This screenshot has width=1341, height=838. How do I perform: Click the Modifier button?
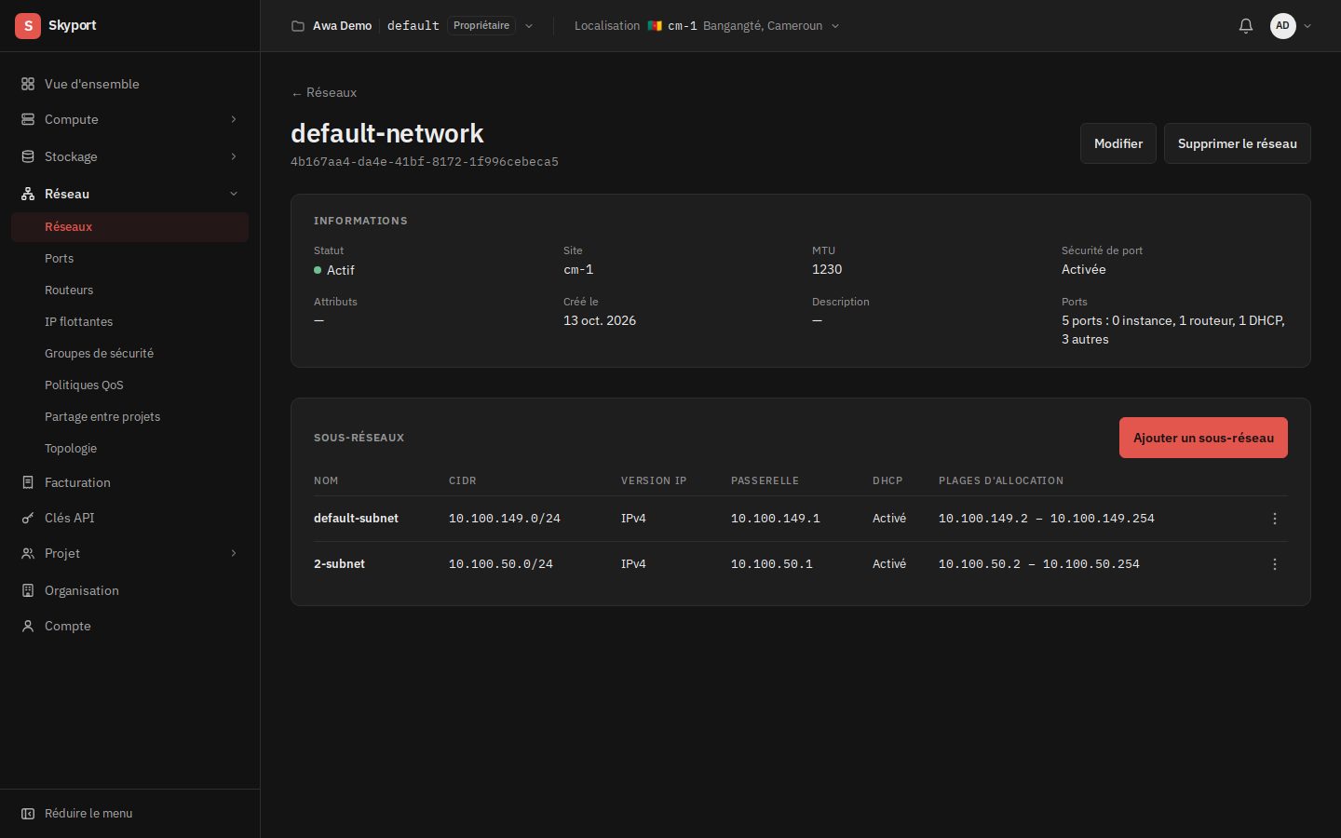point(1118,143)
